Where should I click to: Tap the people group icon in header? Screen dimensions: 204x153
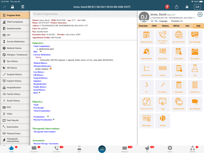click(x=187, y=7)
